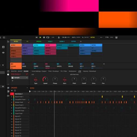The width and height of the screenshot is (137, 137).
Task: Select the Kick sound slot 1 row
Action: [x=20, y=94]
